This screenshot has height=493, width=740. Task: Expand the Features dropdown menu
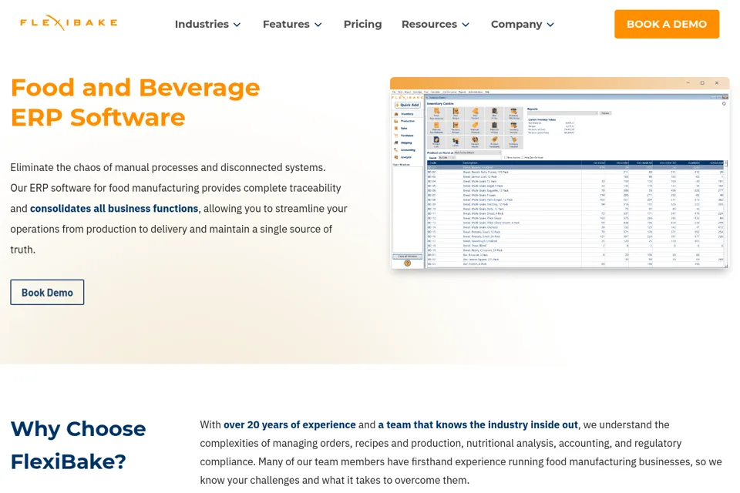point(292,24)
